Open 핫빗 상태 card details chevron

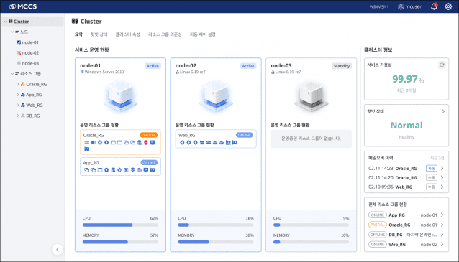[443, 111]
